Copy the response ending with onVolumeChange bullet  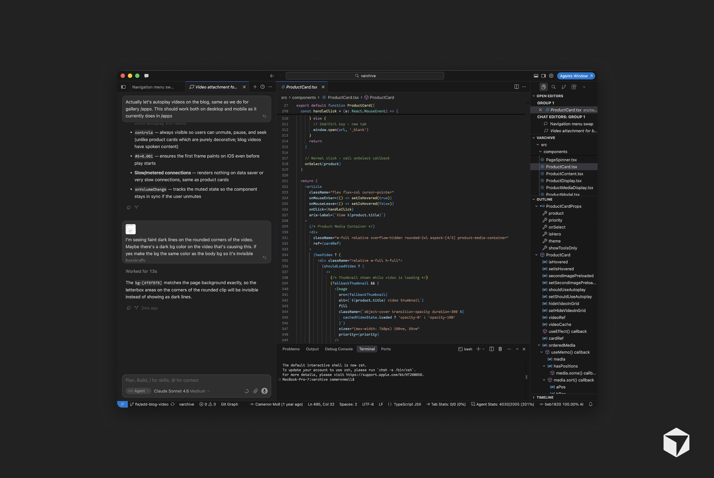129,207
